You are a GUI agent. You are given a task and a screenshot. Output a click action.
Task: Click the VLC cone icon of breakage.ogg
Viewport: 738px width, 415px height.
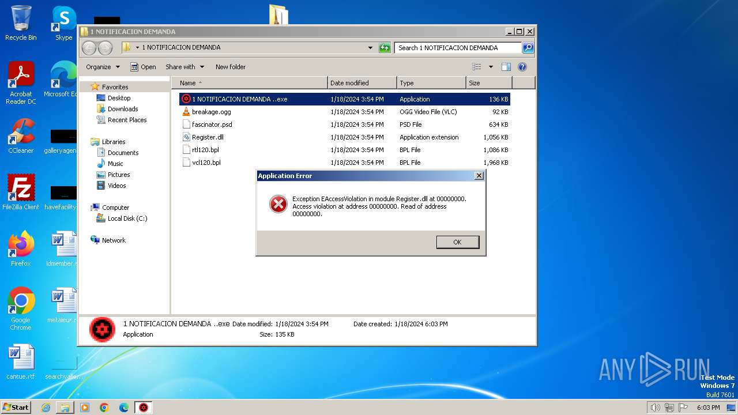(x=186, y=112)
